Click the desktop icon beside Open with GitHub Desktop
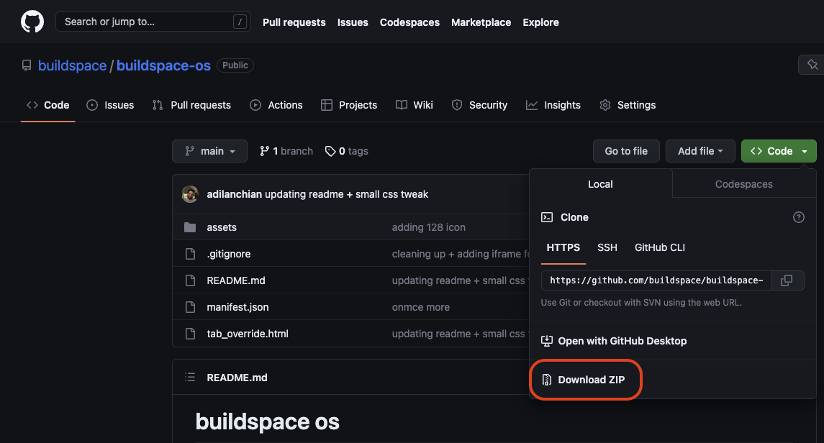This screenshot has height=443, width=824. pos(547,341)
